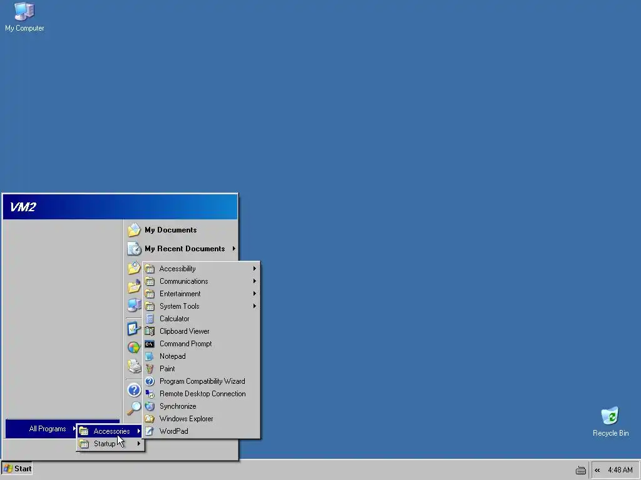Expand the Accessibility submenu arrow
This screenshot has width=641, height=480.
pyautogui.click(x=254, y=269)
